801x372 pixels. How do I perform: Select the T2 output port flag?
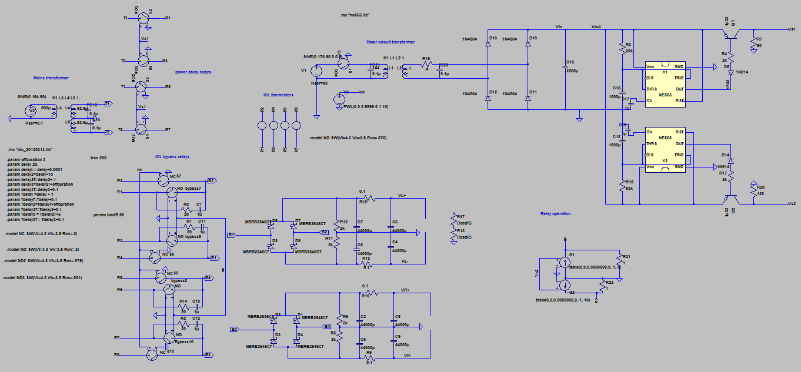[x=108, y=132]
